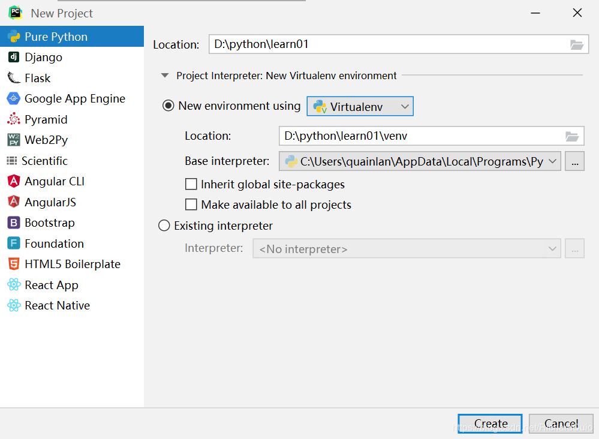Click the Web2Py icon in sidebar

(x=13, y=140)
